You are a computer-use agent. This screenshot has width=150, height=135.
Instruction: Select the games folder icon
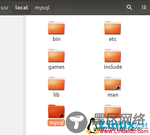pos(56,56)
